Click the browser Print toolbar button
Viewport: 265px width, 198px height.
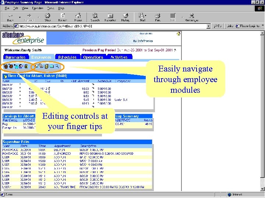pyautogui.click(x=158, y=17)
